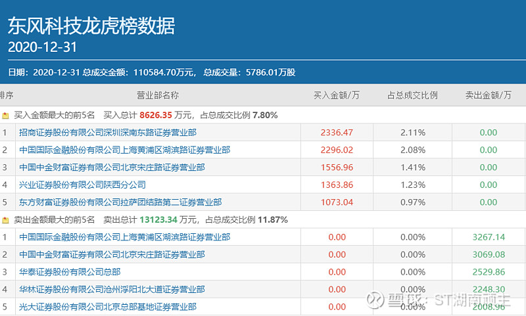The height and width of the screenshot is (316, 526).
Task: Click the 占总成交比例 column header
Action: [413, 95]
